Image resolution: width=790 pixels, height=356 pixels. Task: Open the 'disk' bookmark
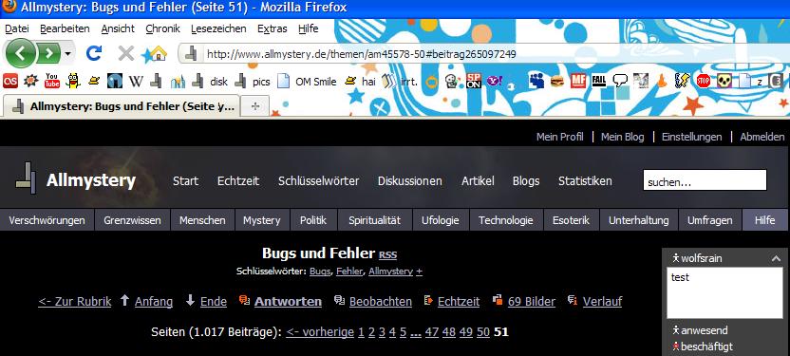tap(210, 81)
